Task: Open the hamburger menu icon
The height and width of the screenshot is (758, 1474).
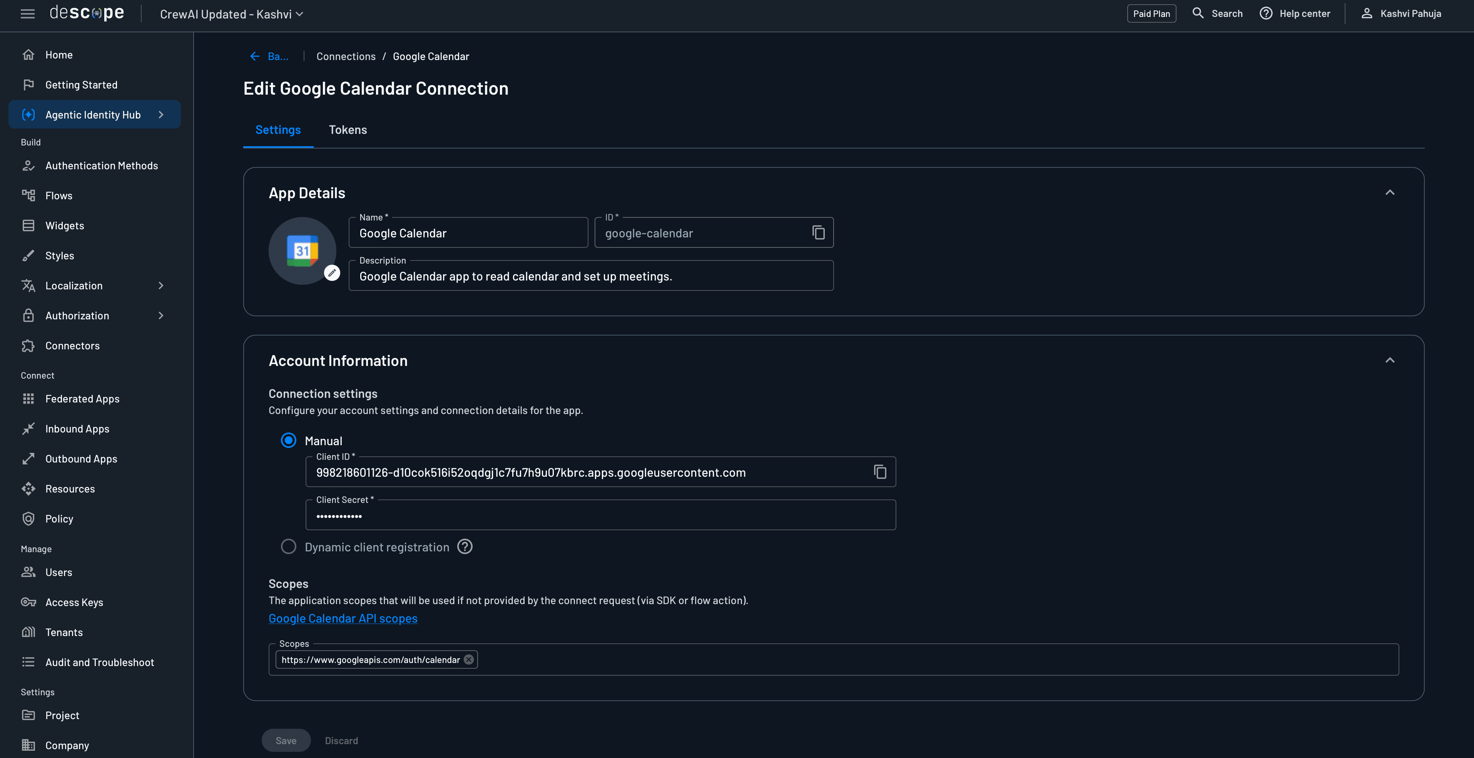Action: 27,14
